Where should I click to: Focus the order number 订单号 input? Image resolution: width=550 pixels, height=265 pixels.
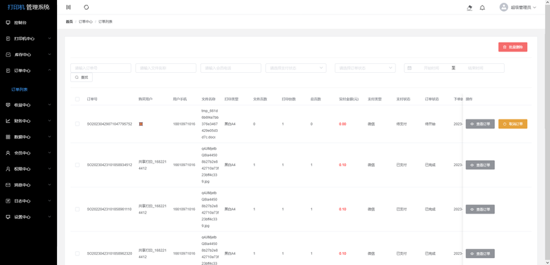(100, 68)
